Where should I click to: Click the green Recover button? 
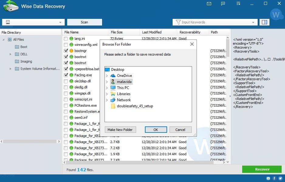coord(262,169)
